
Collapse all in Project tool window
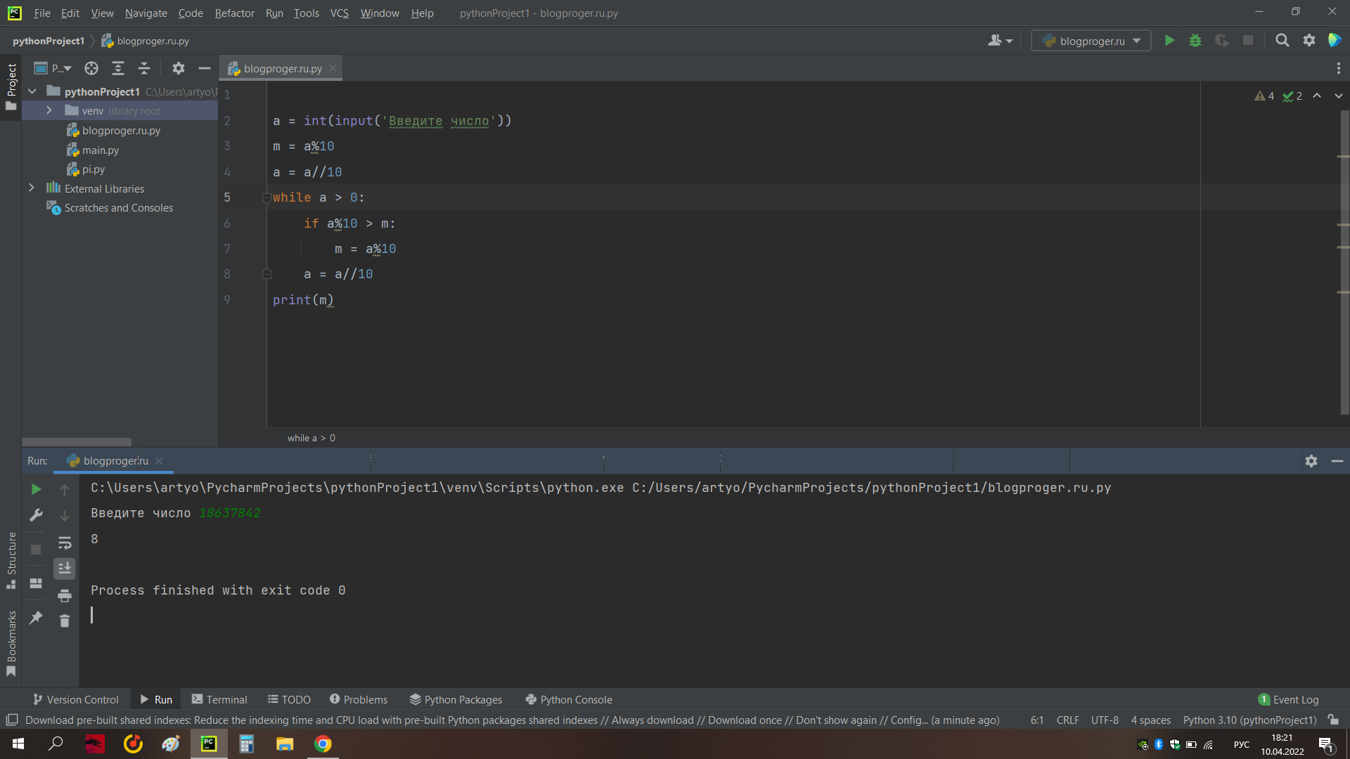[144, 68]
